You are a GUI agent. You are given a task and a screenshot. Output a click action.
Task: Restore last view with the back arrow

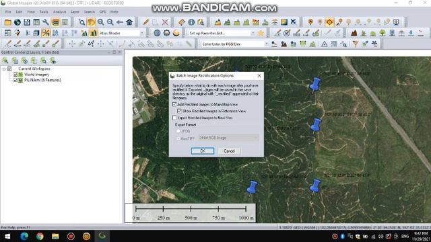pyautogui.click(x=120, y=22)
